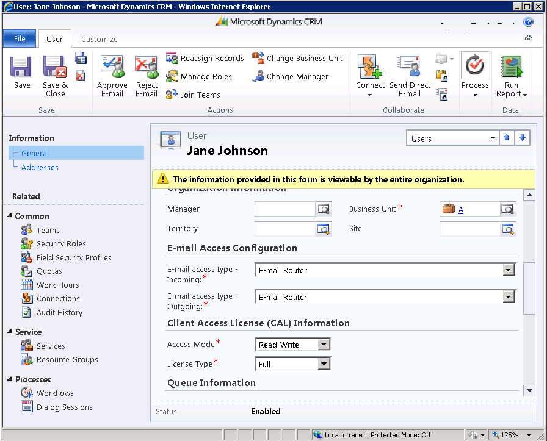Viewport: 547px width, 441px height.
Task: Open Work Hours related item
Action: [50, 285]
